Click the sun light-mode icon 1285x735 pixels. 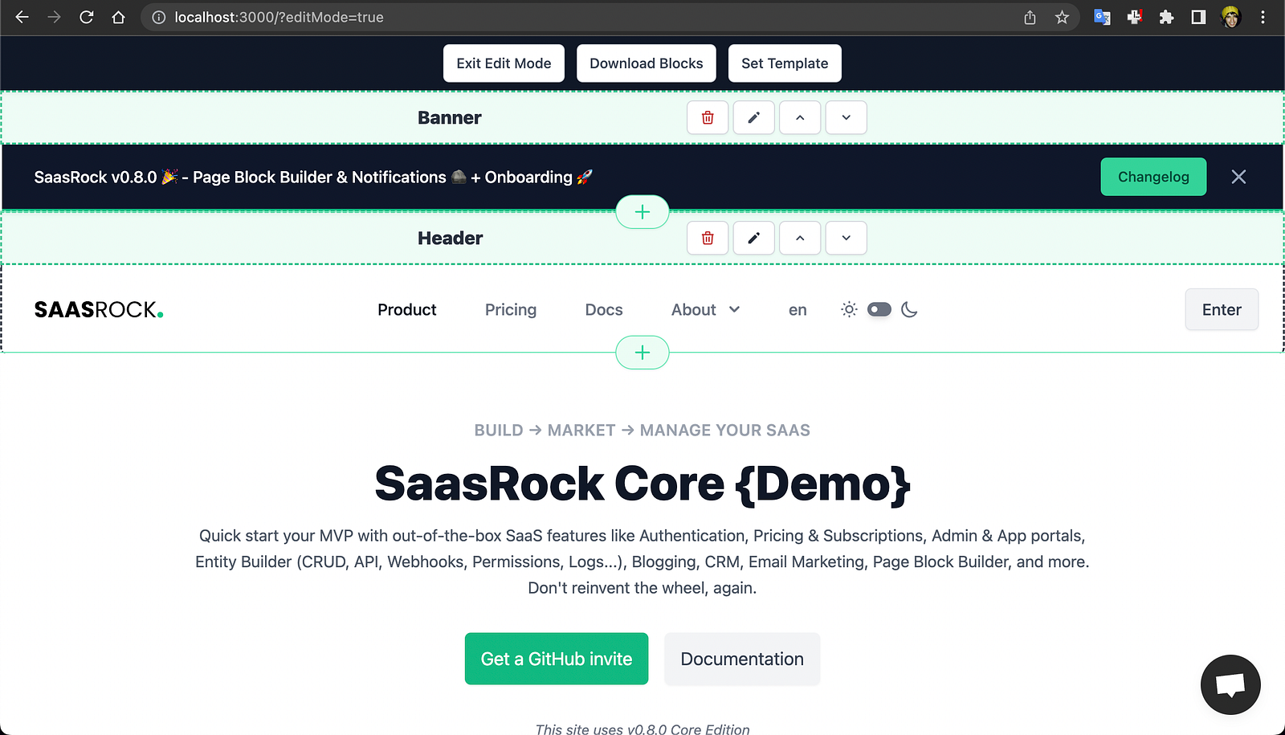click(849, 309)
